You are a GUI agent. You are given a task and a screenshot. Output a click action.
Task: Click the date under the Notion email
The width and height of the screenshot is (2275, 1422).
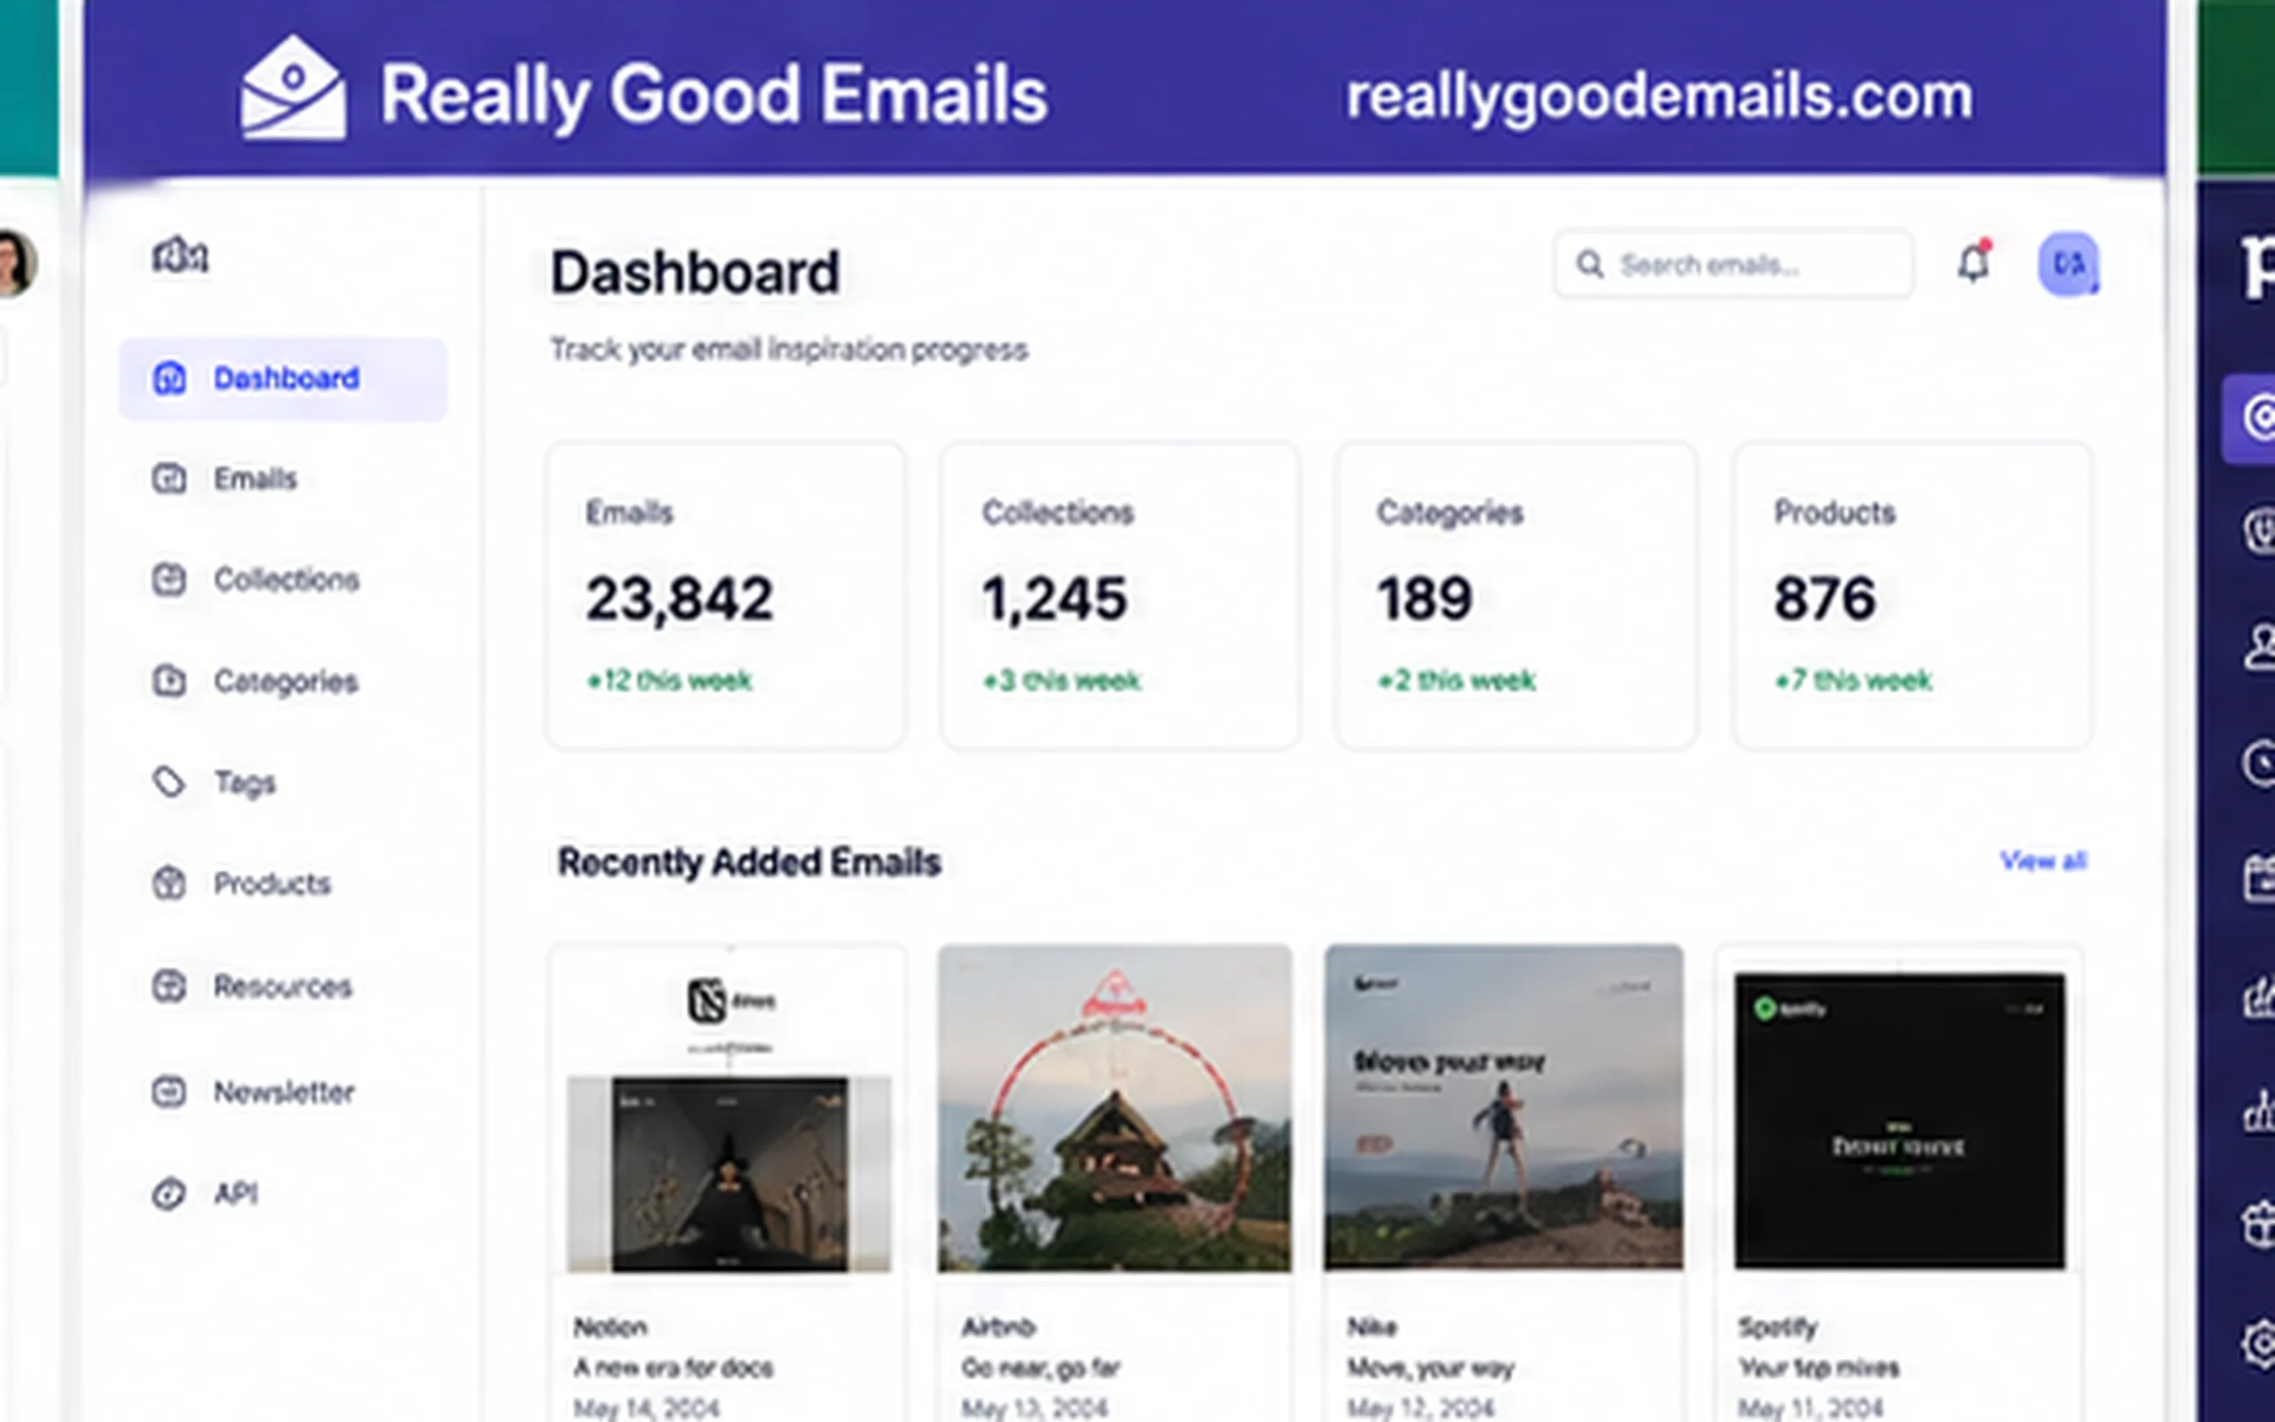tap(646, 1408)
